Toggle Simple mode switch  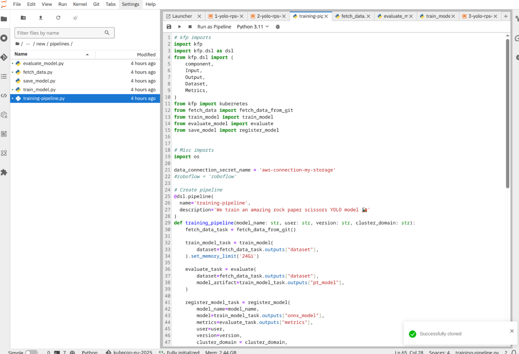tap(31, 352)
